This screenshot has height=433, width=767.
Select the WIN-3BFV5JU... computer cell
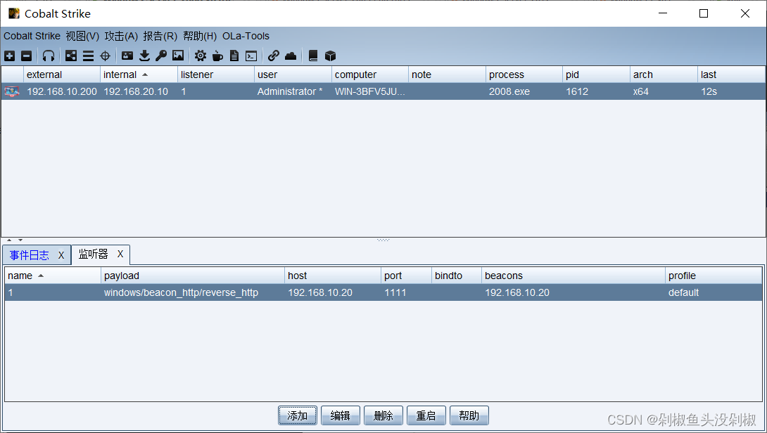(370, 91)
